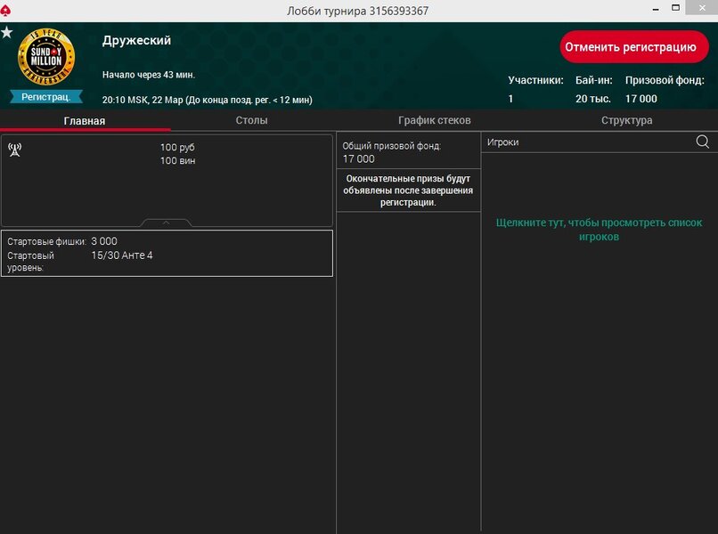The width and height of the screenshot is (718, 534).
Task: Select the Стартовые фишки info box
Action: 167,253
